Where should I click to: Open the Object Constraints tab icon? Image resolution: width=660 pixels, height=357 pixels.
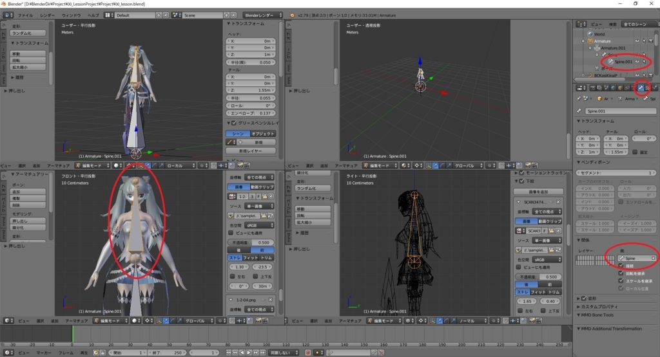(627, 87)
